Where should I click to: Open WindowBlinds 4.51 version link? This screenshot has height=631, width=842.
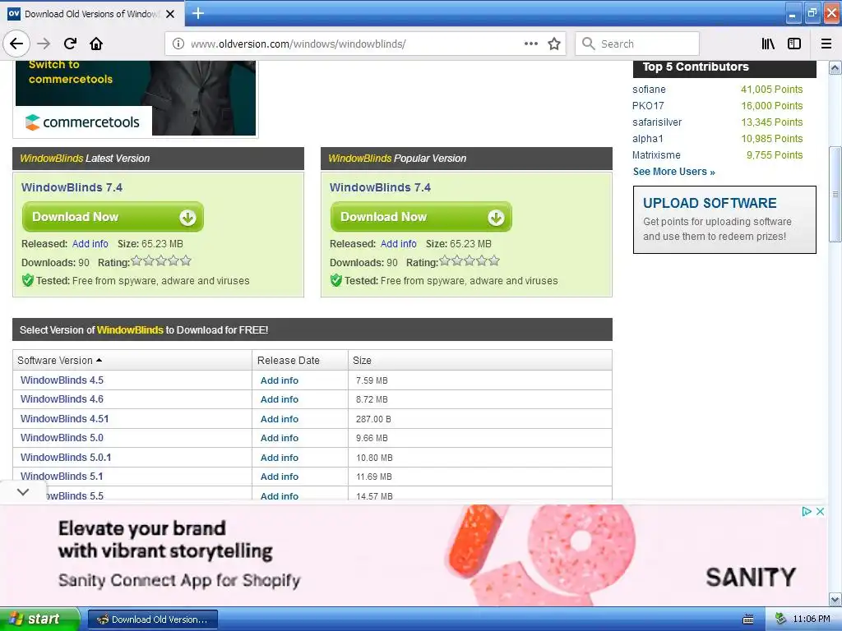(x=64, y=418)
